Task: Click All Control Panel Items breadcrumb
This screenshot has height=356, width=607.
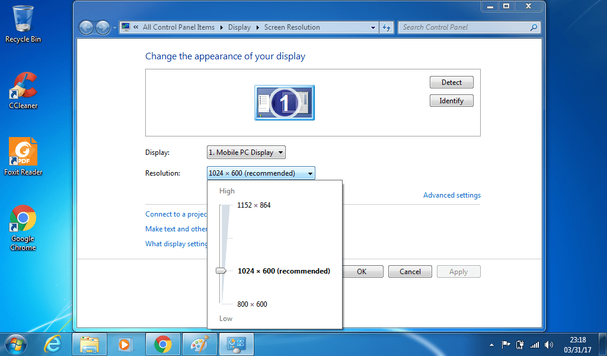Action: 178,27
